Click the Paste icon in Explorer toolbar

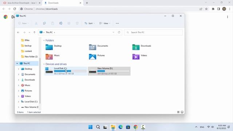[x=52, y=23]
